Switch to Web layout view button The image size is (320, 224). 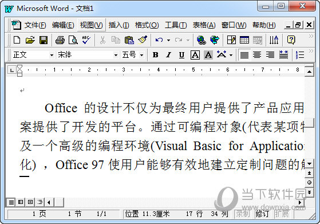(21, 202)
